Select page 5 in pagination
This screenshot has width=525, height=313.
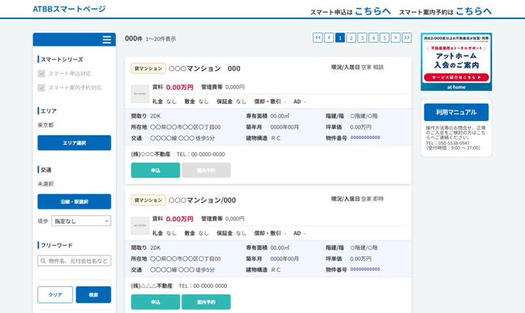(385, 38)
